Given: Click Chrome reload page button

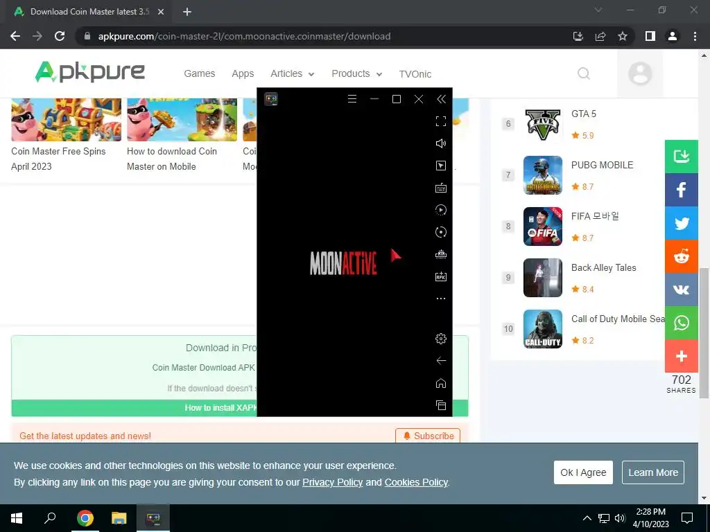Looking at the screenshot, I should pyautogui.click(x=60, y=36).
